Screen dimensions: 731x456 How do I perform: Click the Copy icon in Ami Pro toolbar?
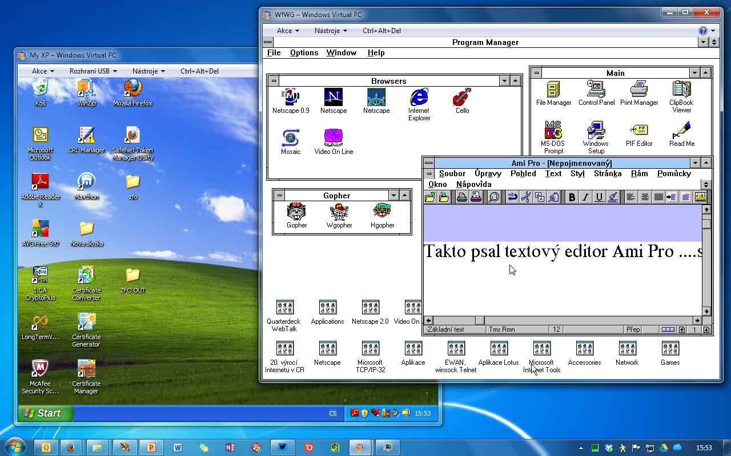pos(540,197)
